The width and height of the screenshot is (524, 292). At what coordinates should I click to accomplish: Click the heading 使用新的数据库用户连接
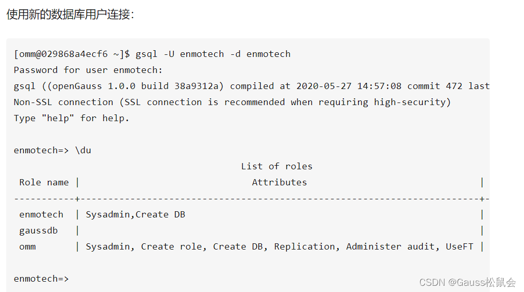coord(70,14)
